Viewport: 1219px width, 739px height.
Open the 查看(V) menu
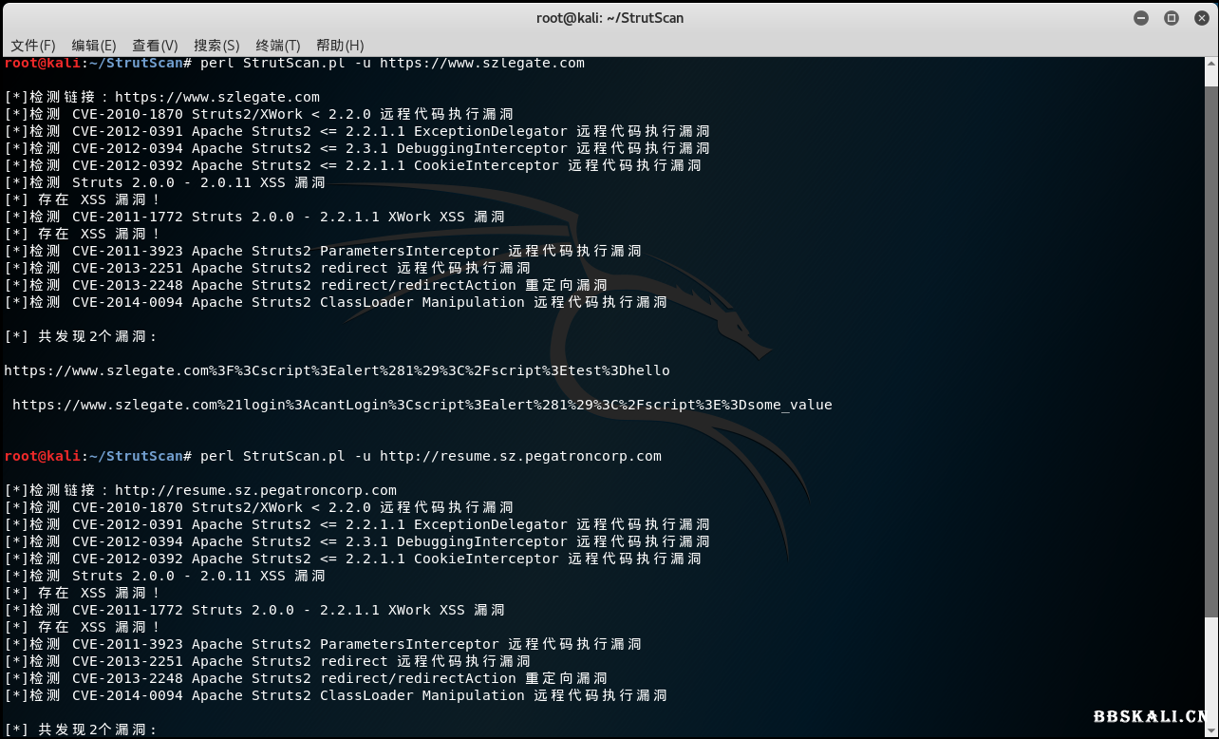click(x=155, y=46)
